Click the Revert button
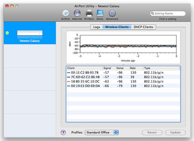 pyautogui.click(x=152, y=132)
